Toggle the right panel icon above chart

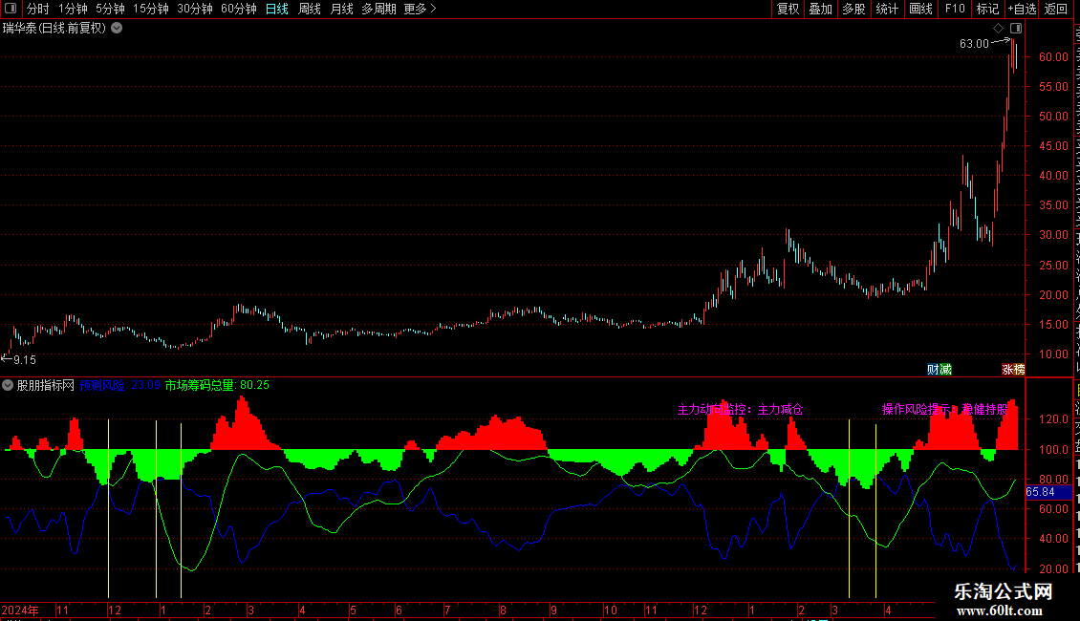tap(1016, 29)
